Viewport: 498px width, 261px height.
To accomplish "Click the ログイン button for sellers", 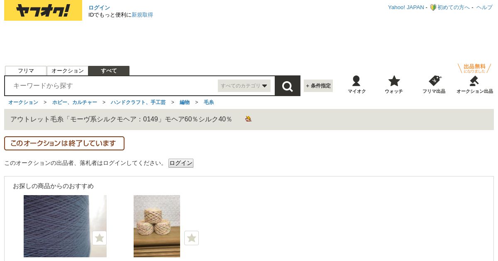I will click(x=181, y=163).
